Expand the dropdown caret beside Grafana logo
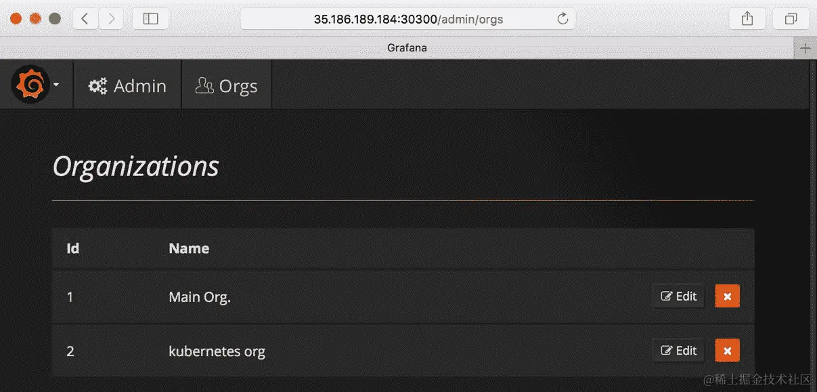The width and height of the screenshot is (817, 392). tap(56, 85)
